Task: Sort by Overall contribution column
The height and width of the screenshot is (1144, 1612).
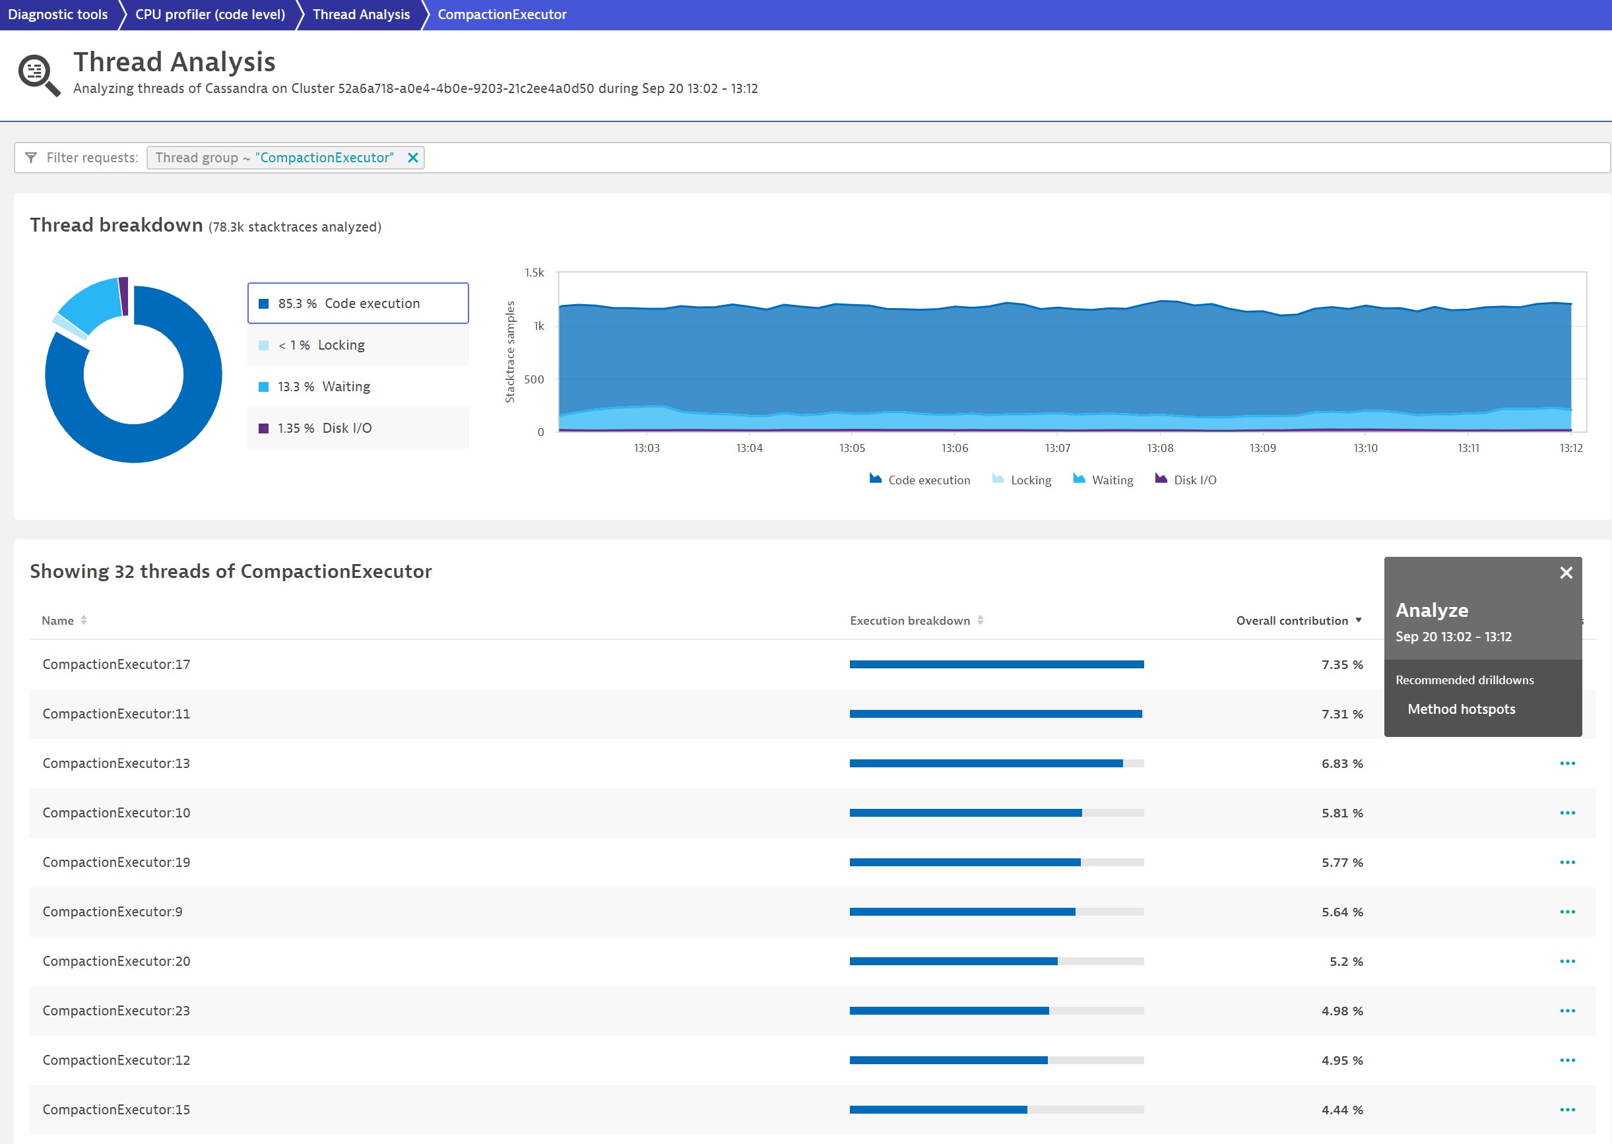Action: [x=1299, y=621]
